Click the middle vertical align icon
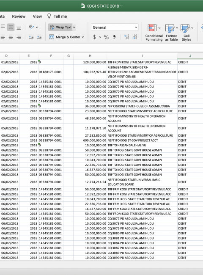Screen dimensions: 203x275 pos(11,27)
